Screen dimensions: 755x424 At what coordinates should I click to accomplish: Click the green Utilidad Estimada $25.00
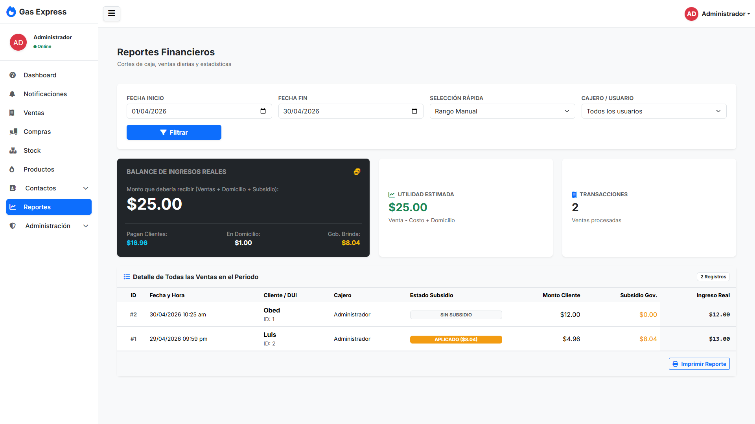pos(408,207)
